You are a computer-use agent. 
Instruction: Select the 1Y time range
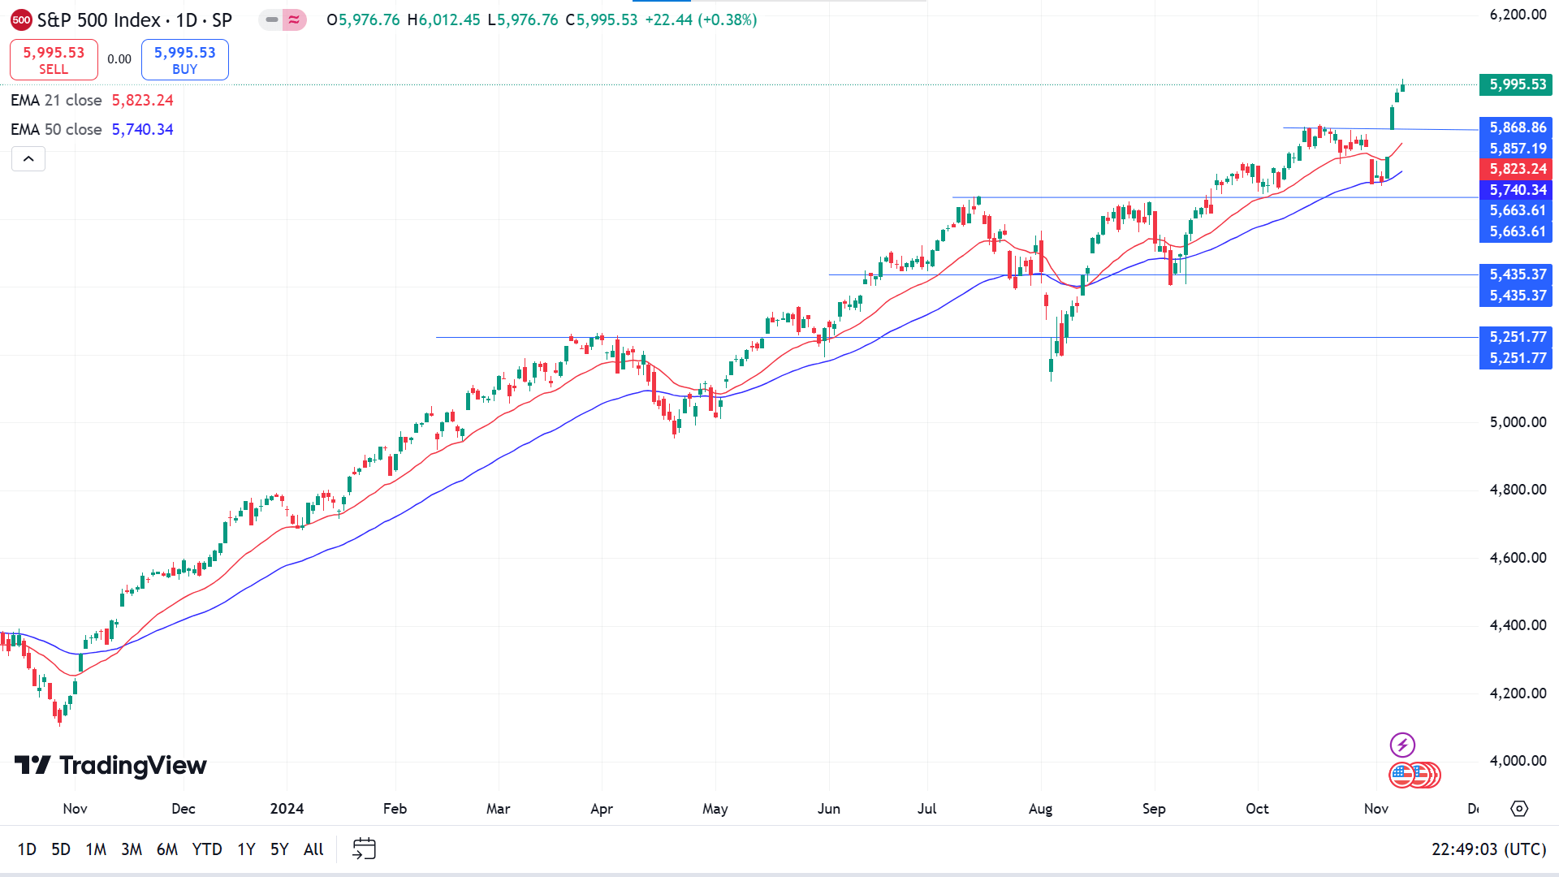pos(246,849)
